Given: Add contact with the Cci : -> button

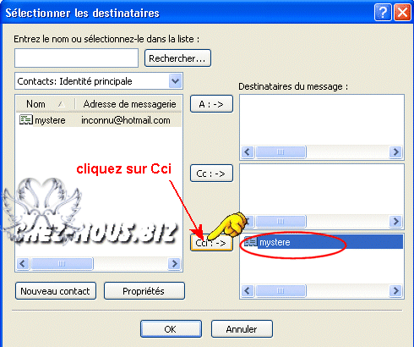Looking at the screenshot, I should click(211, 243).
